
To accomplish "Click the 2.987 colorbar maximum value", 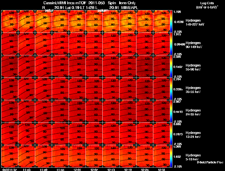I will tap(177, 102).
